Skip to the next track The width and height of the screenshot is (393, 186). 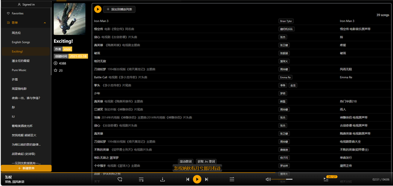(x=206, y=179)
